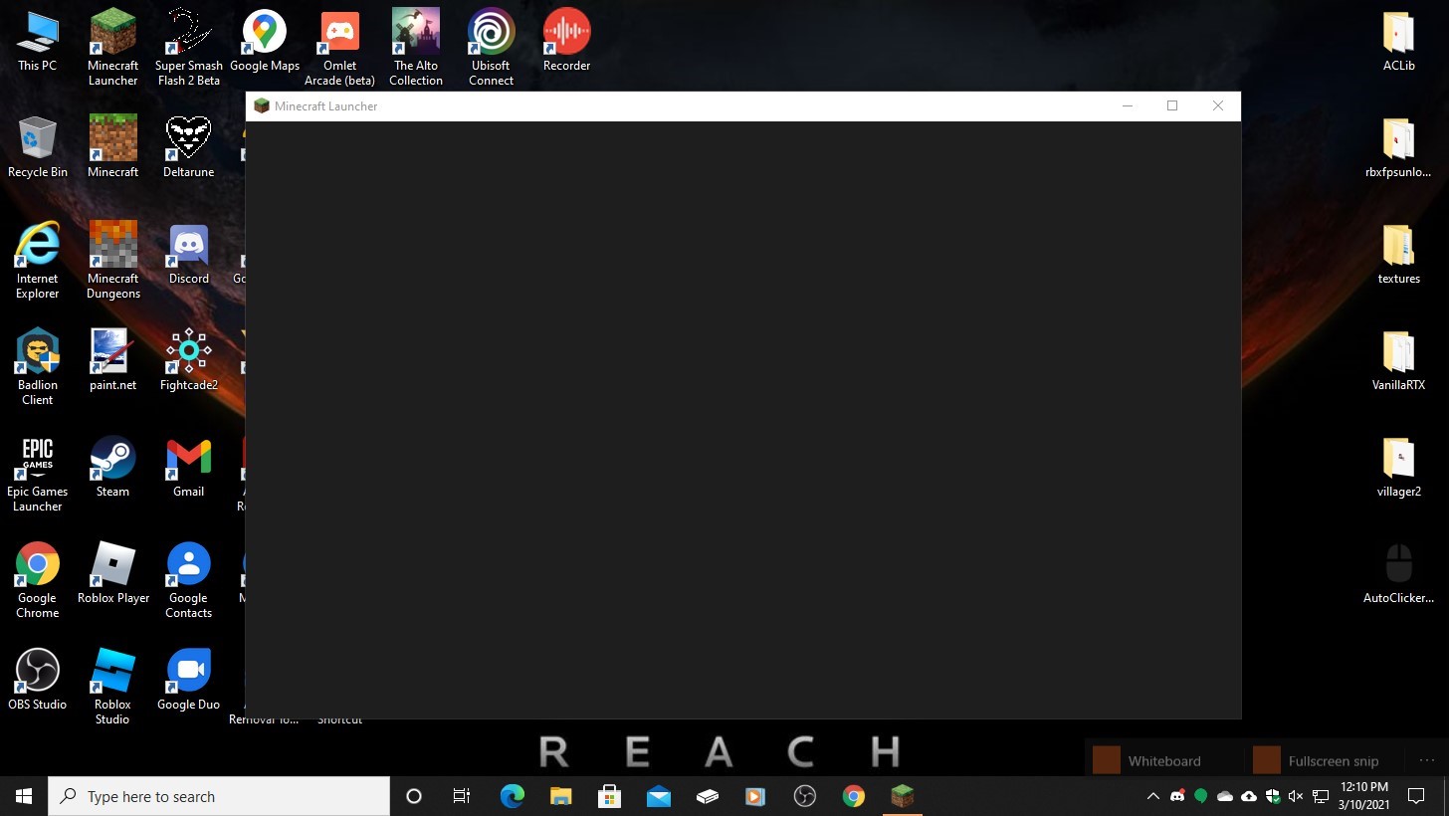The height and width of the screenshot is (816, 1449).
Task: Open the notification Action Center
Action: point(1416,796)
